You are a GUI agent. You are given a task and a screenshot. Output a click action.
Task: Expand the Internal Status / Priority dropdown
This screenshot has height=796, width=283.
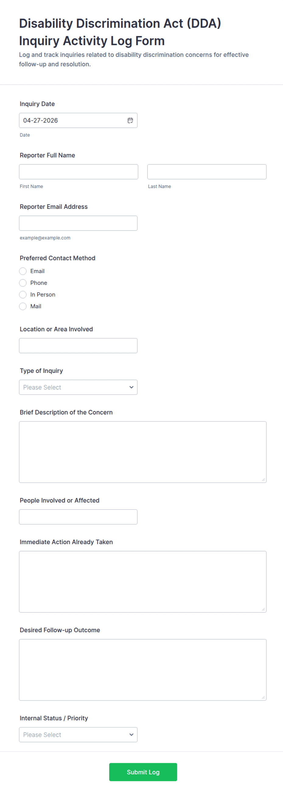point(78,734)
